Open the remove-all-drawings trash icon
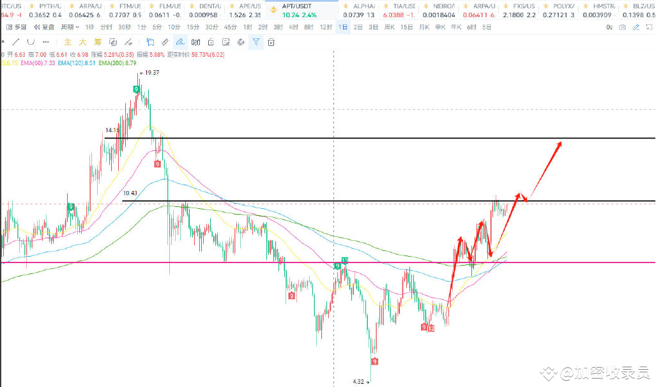 click(271, 42)
